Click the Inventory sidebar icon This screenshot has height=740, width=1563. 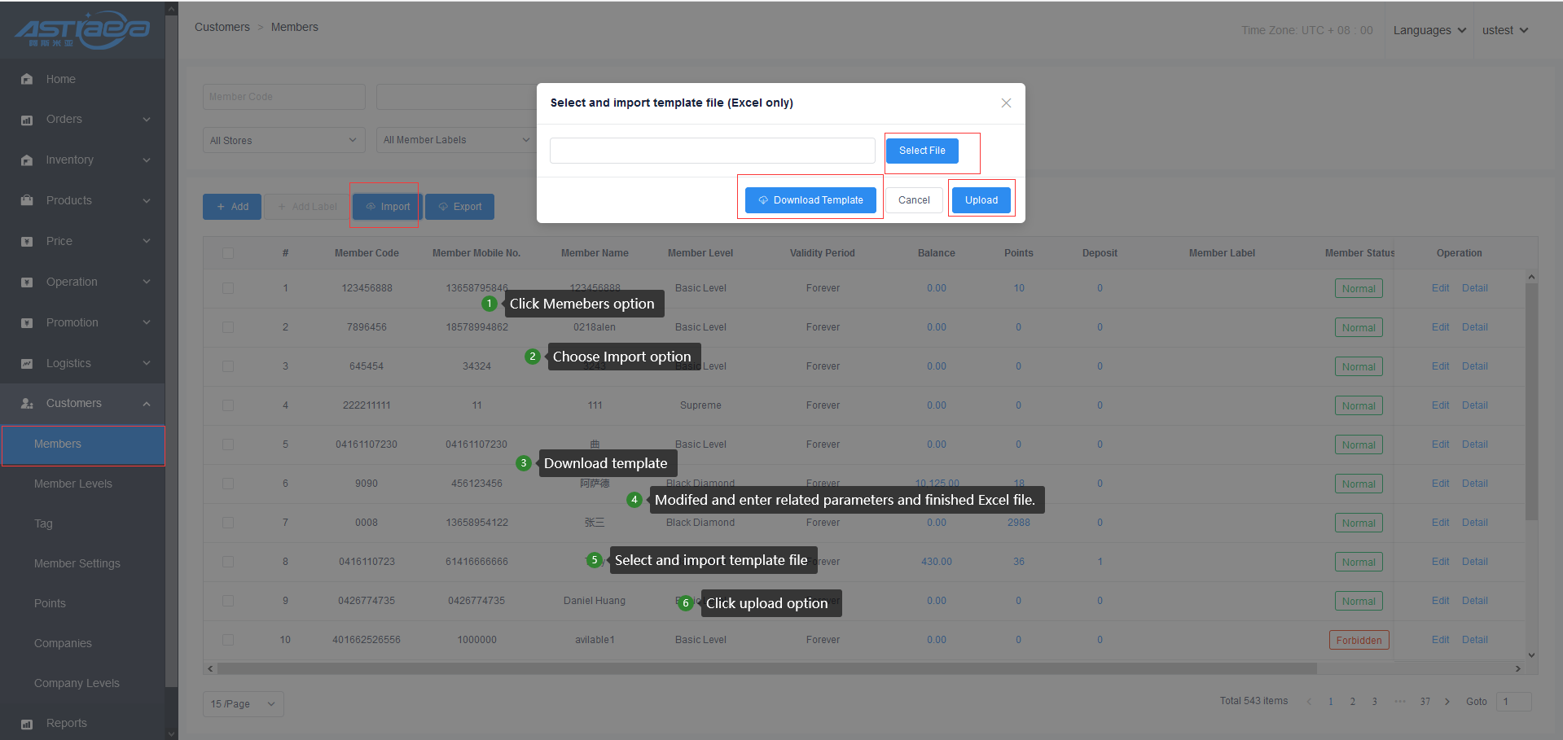[27, 160]
